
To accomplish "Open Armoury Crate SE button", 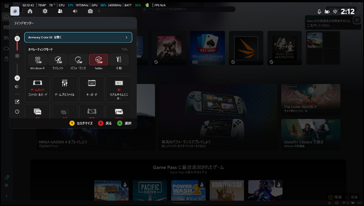I will pos(78,37).
